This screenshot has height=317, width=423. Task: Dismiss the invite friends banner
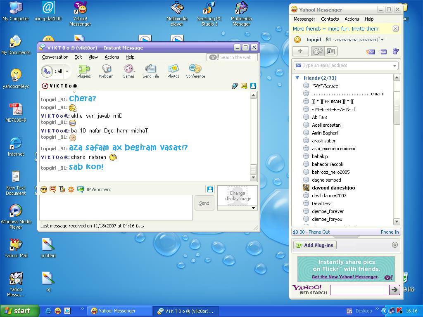tap(395, 28)
